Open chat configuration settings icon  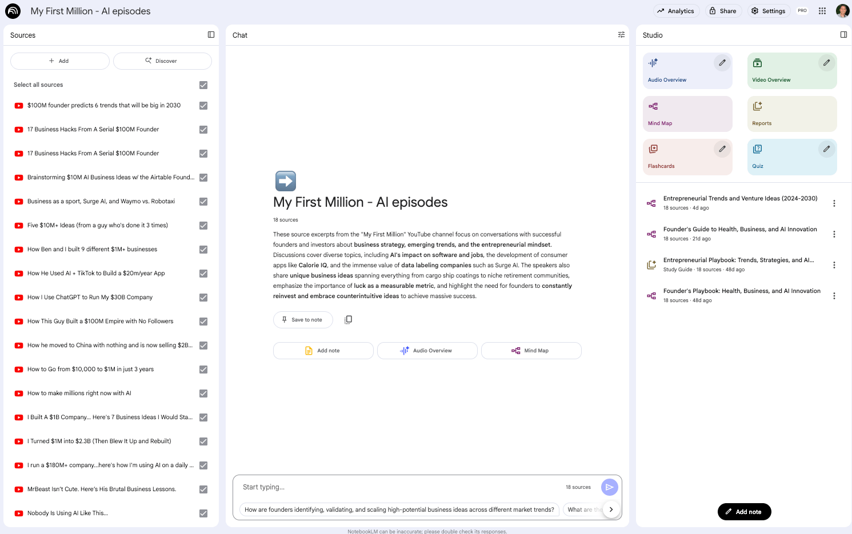pyautogui.click(x=621, y=35)
